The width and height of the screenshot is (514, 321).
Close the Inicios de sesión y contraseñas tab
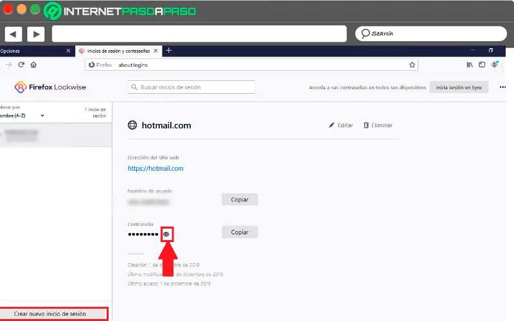pyautogui.click(x=155, y=51)
